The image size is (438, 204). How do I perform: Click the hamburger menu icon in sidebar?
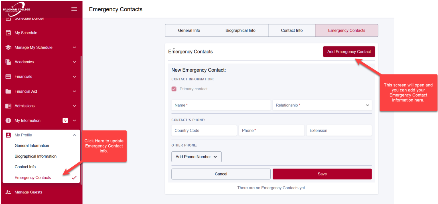74,9
